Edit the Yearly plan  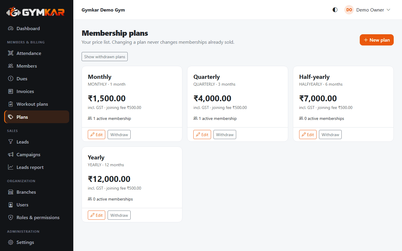click(x=96, y=215)
